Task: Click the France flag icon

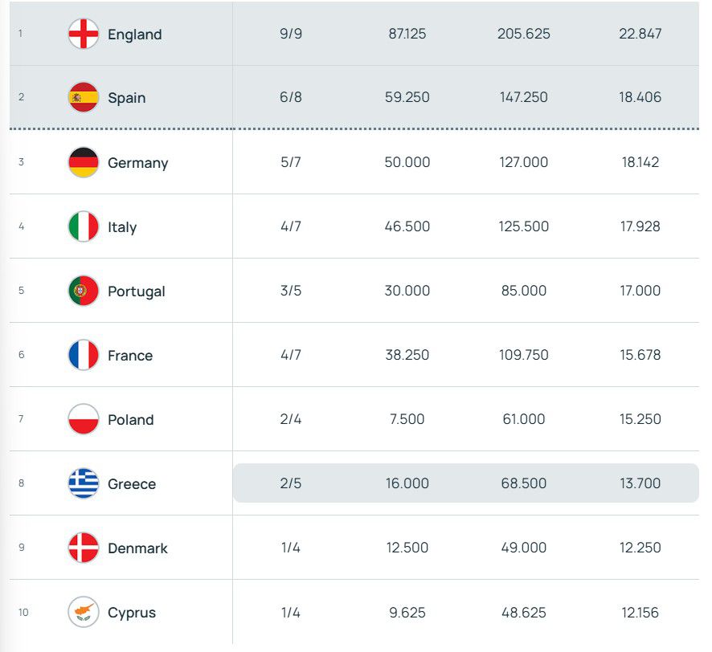Action: click(83, 355)
